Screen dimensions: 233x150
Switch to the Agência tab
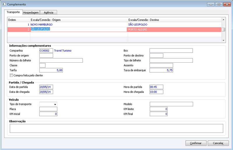[x=48, y=13]
